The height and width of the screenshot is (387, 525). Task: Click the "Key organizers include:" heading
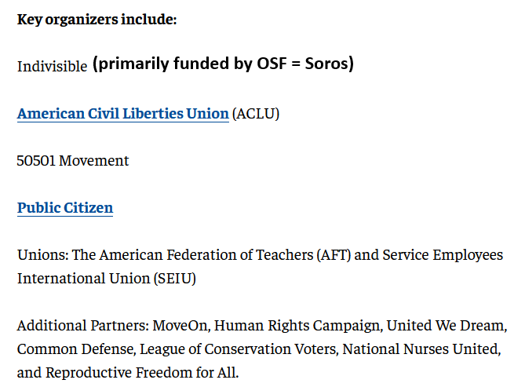(x=97, y=19)
